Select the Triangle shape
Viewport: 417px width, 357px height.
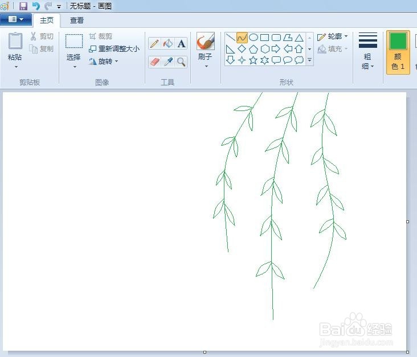299,38
